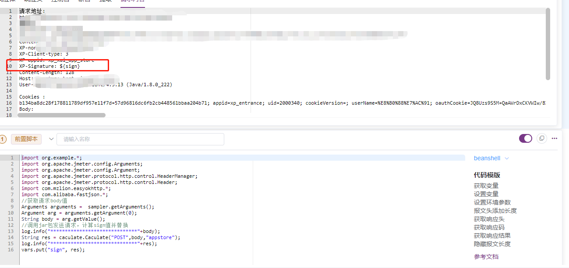Image resolution: width=569 pixels, height=268 pixels.
Task: Click the String body = arg.getValue(); line
Action: [63, 219]
